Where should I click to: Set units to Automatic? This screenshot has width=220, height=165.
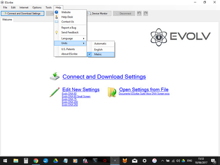[x=101, y=44]
